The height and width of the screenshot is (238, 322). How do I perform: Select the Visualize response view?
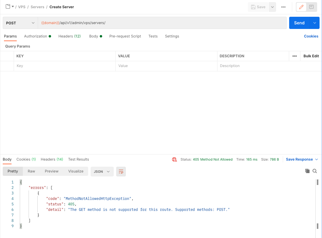coord(76,171)
